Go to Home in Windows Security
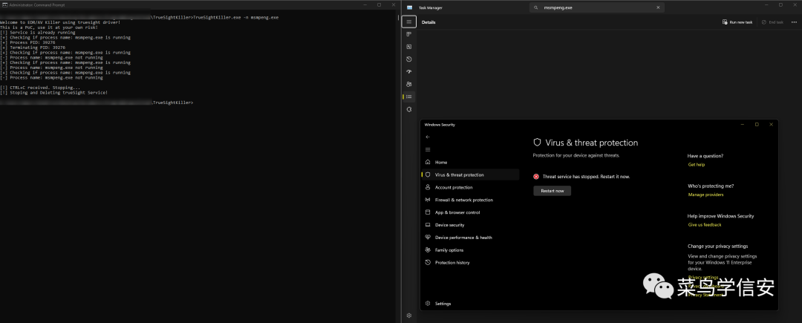The image size is (802, 323). [x=470, y=162]
